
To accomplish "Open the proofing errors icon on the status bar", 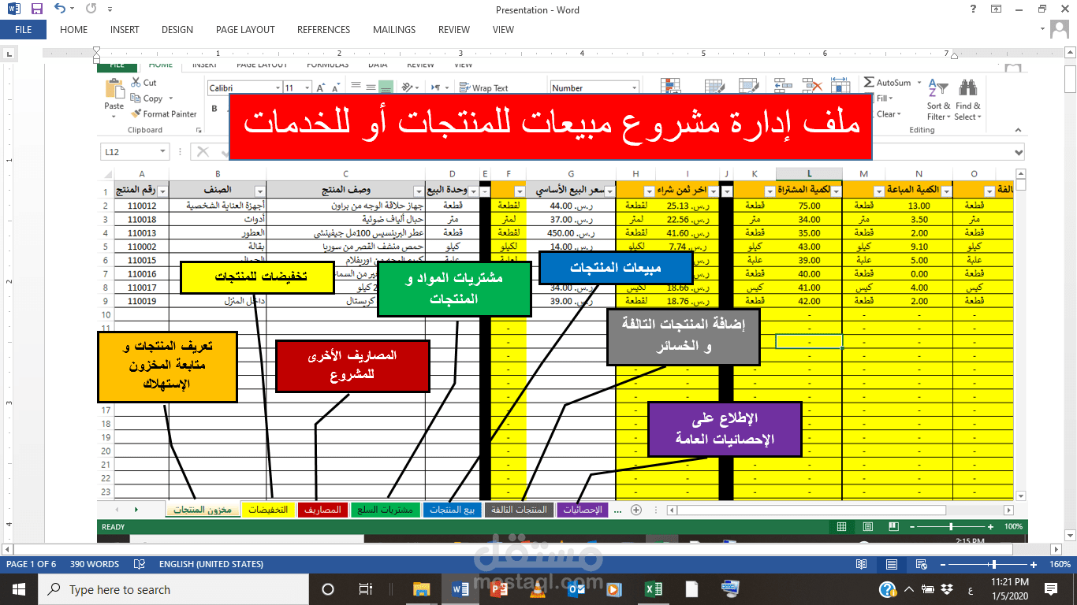I will pos(140,564).
